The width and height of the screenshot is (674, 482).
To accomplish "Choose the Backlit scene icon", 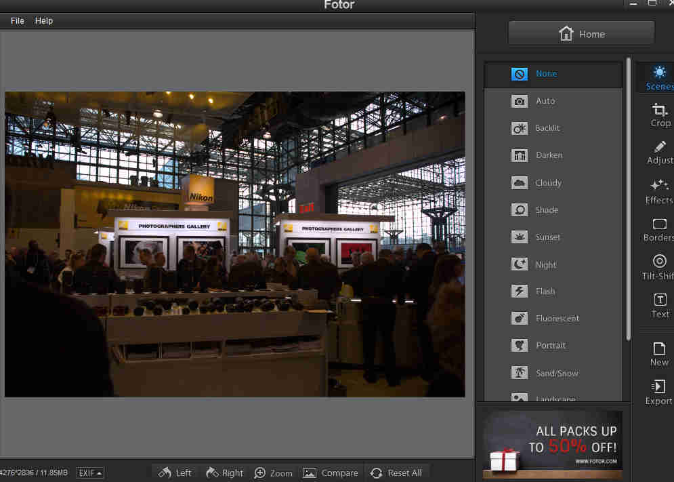I will (x=520, y=128).
